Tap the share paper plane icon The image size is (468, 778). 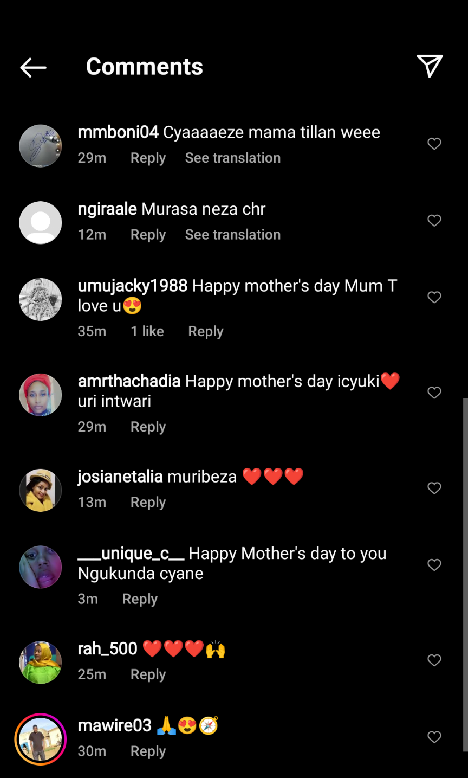pos(430,66)
